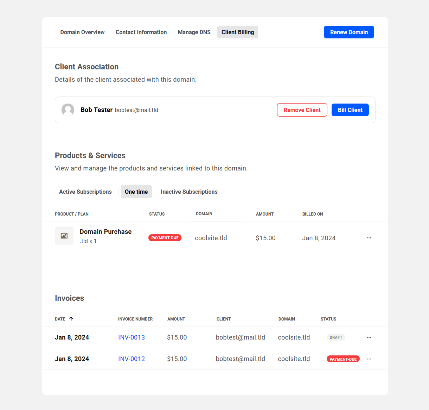Viewport: 429px width, 410px height.
Task: Open the ellipsis menu on invoice INV-0013
Action: tap(369, 337)
